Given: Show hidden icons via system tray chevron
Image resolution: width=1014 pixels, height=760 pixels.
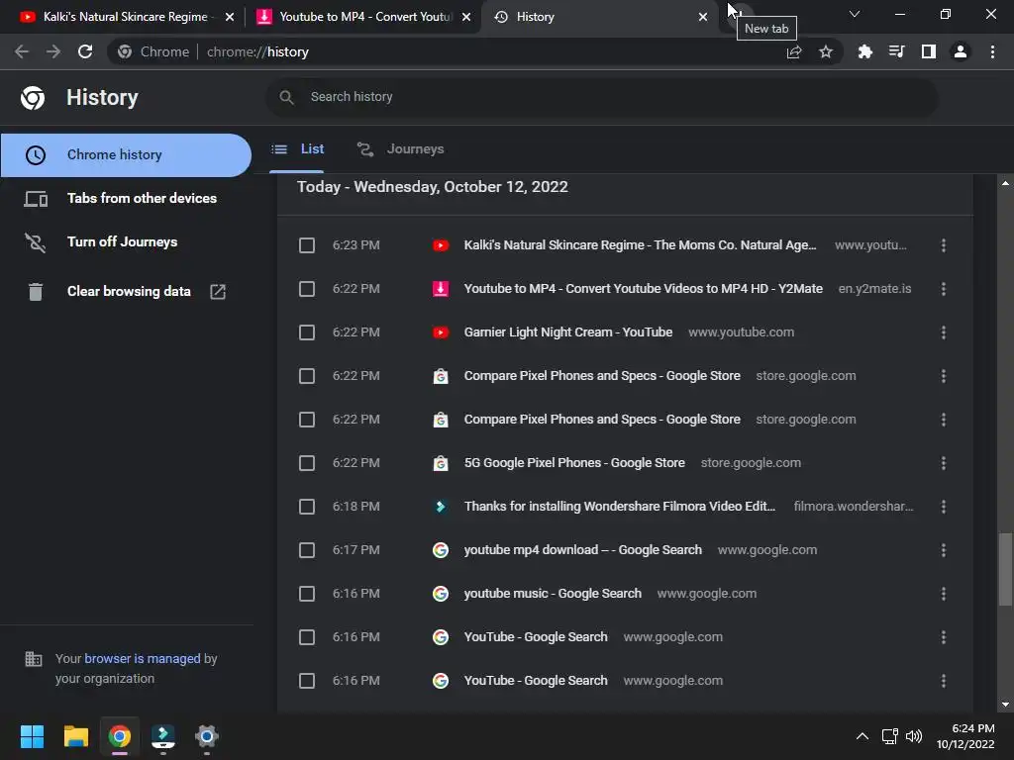Looking at the screenshot, I should (x=862, y=736).
